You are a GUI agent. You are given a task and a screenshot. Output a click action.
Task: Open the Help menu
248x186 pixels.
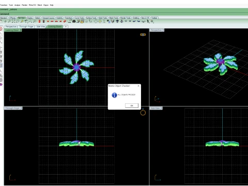tap(52, 5)
